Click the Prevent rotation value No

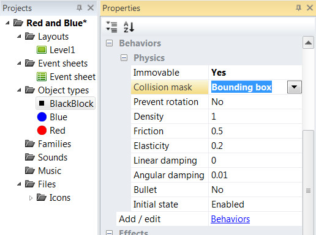click(x=217, y=102)
